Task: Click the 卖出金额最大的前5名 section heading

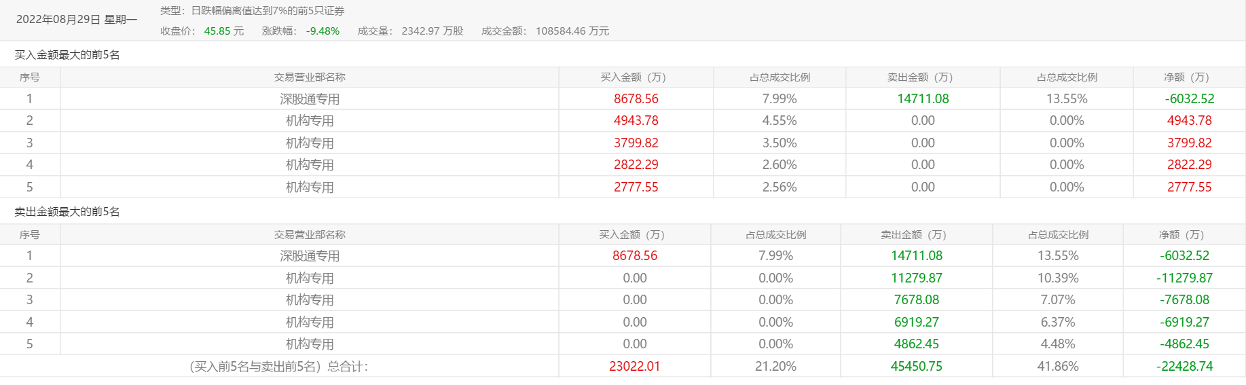Action: click(67, 212)
